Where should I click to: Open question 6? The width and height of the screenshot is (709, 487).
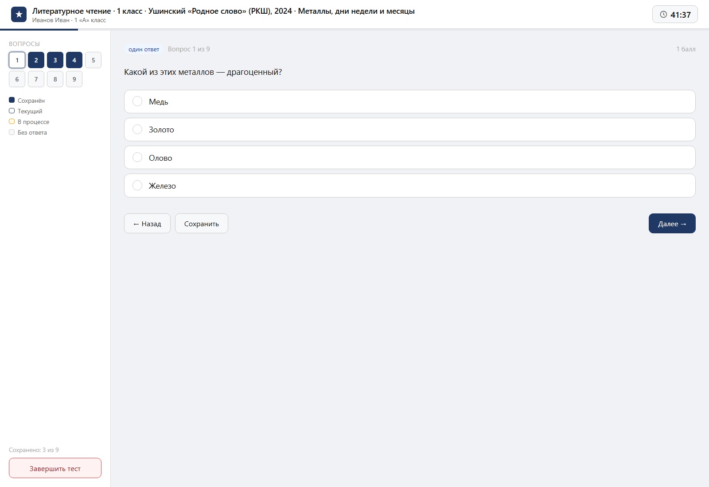click(17, 79)
